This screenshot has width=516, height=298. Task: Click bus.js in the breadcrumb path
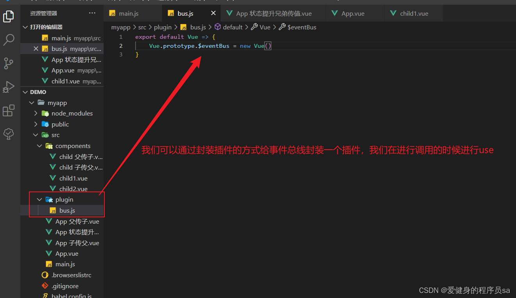tap(193, 27)
